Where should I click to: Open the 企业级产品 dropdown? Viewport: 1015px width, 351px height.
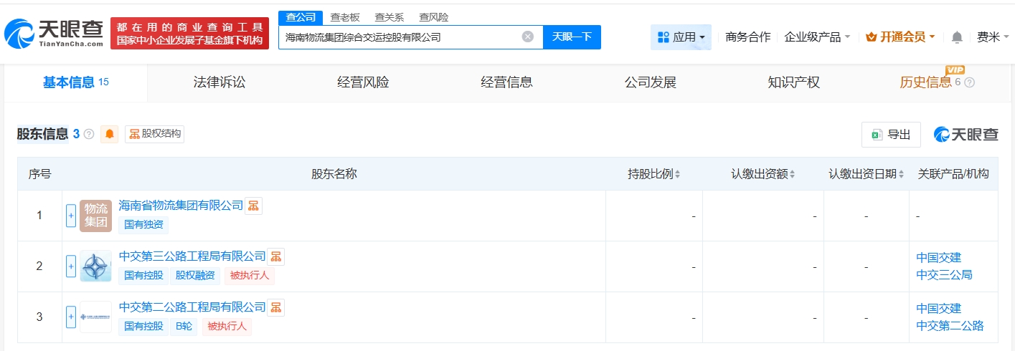click(817, 37)
